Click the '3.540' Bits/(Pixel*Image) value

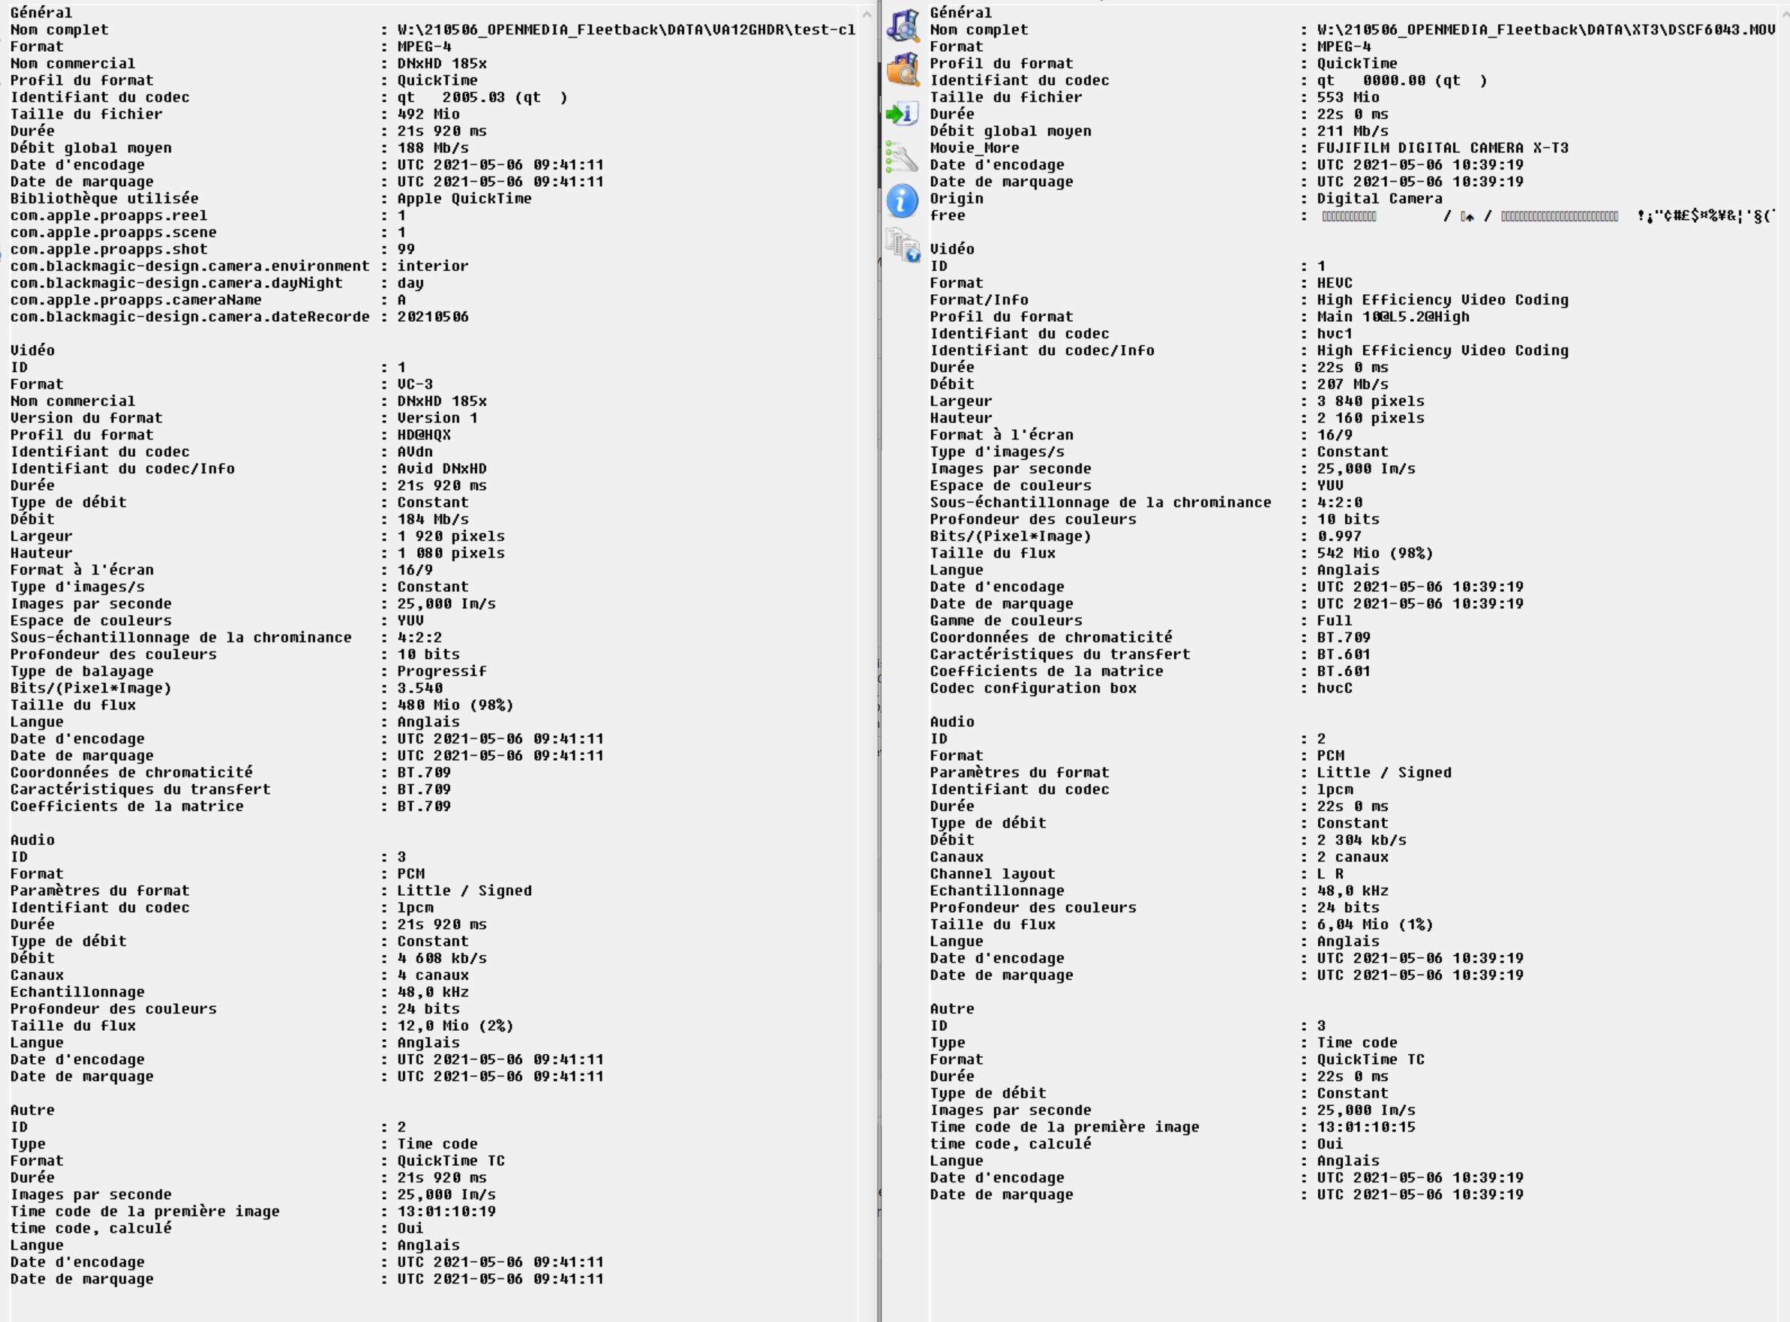[420, 688]
